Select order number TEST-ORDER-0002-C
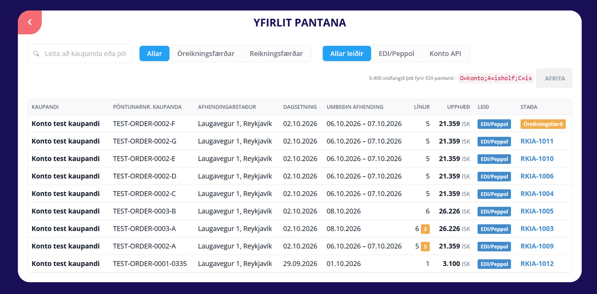The image size is (597, 294). click(x=144, y=194)
